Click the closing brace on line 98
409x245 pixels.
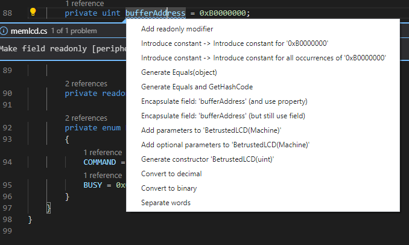click(x=30, y=220)
